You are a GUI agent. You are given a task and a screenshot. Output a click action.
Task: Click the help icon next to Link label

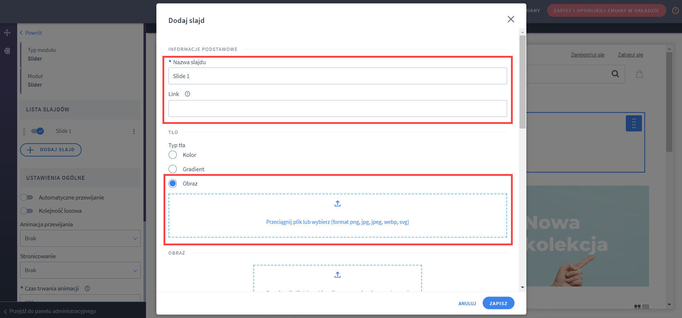point(187,94)
